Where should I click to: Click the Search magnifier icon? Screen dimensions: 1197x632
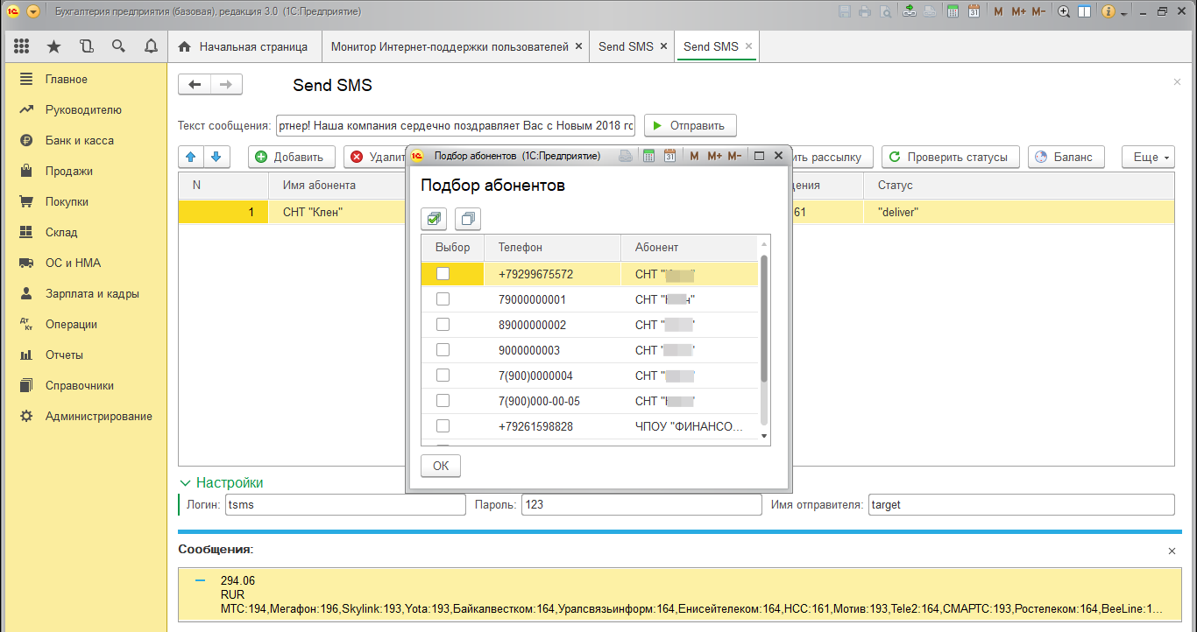coord(118,46)
